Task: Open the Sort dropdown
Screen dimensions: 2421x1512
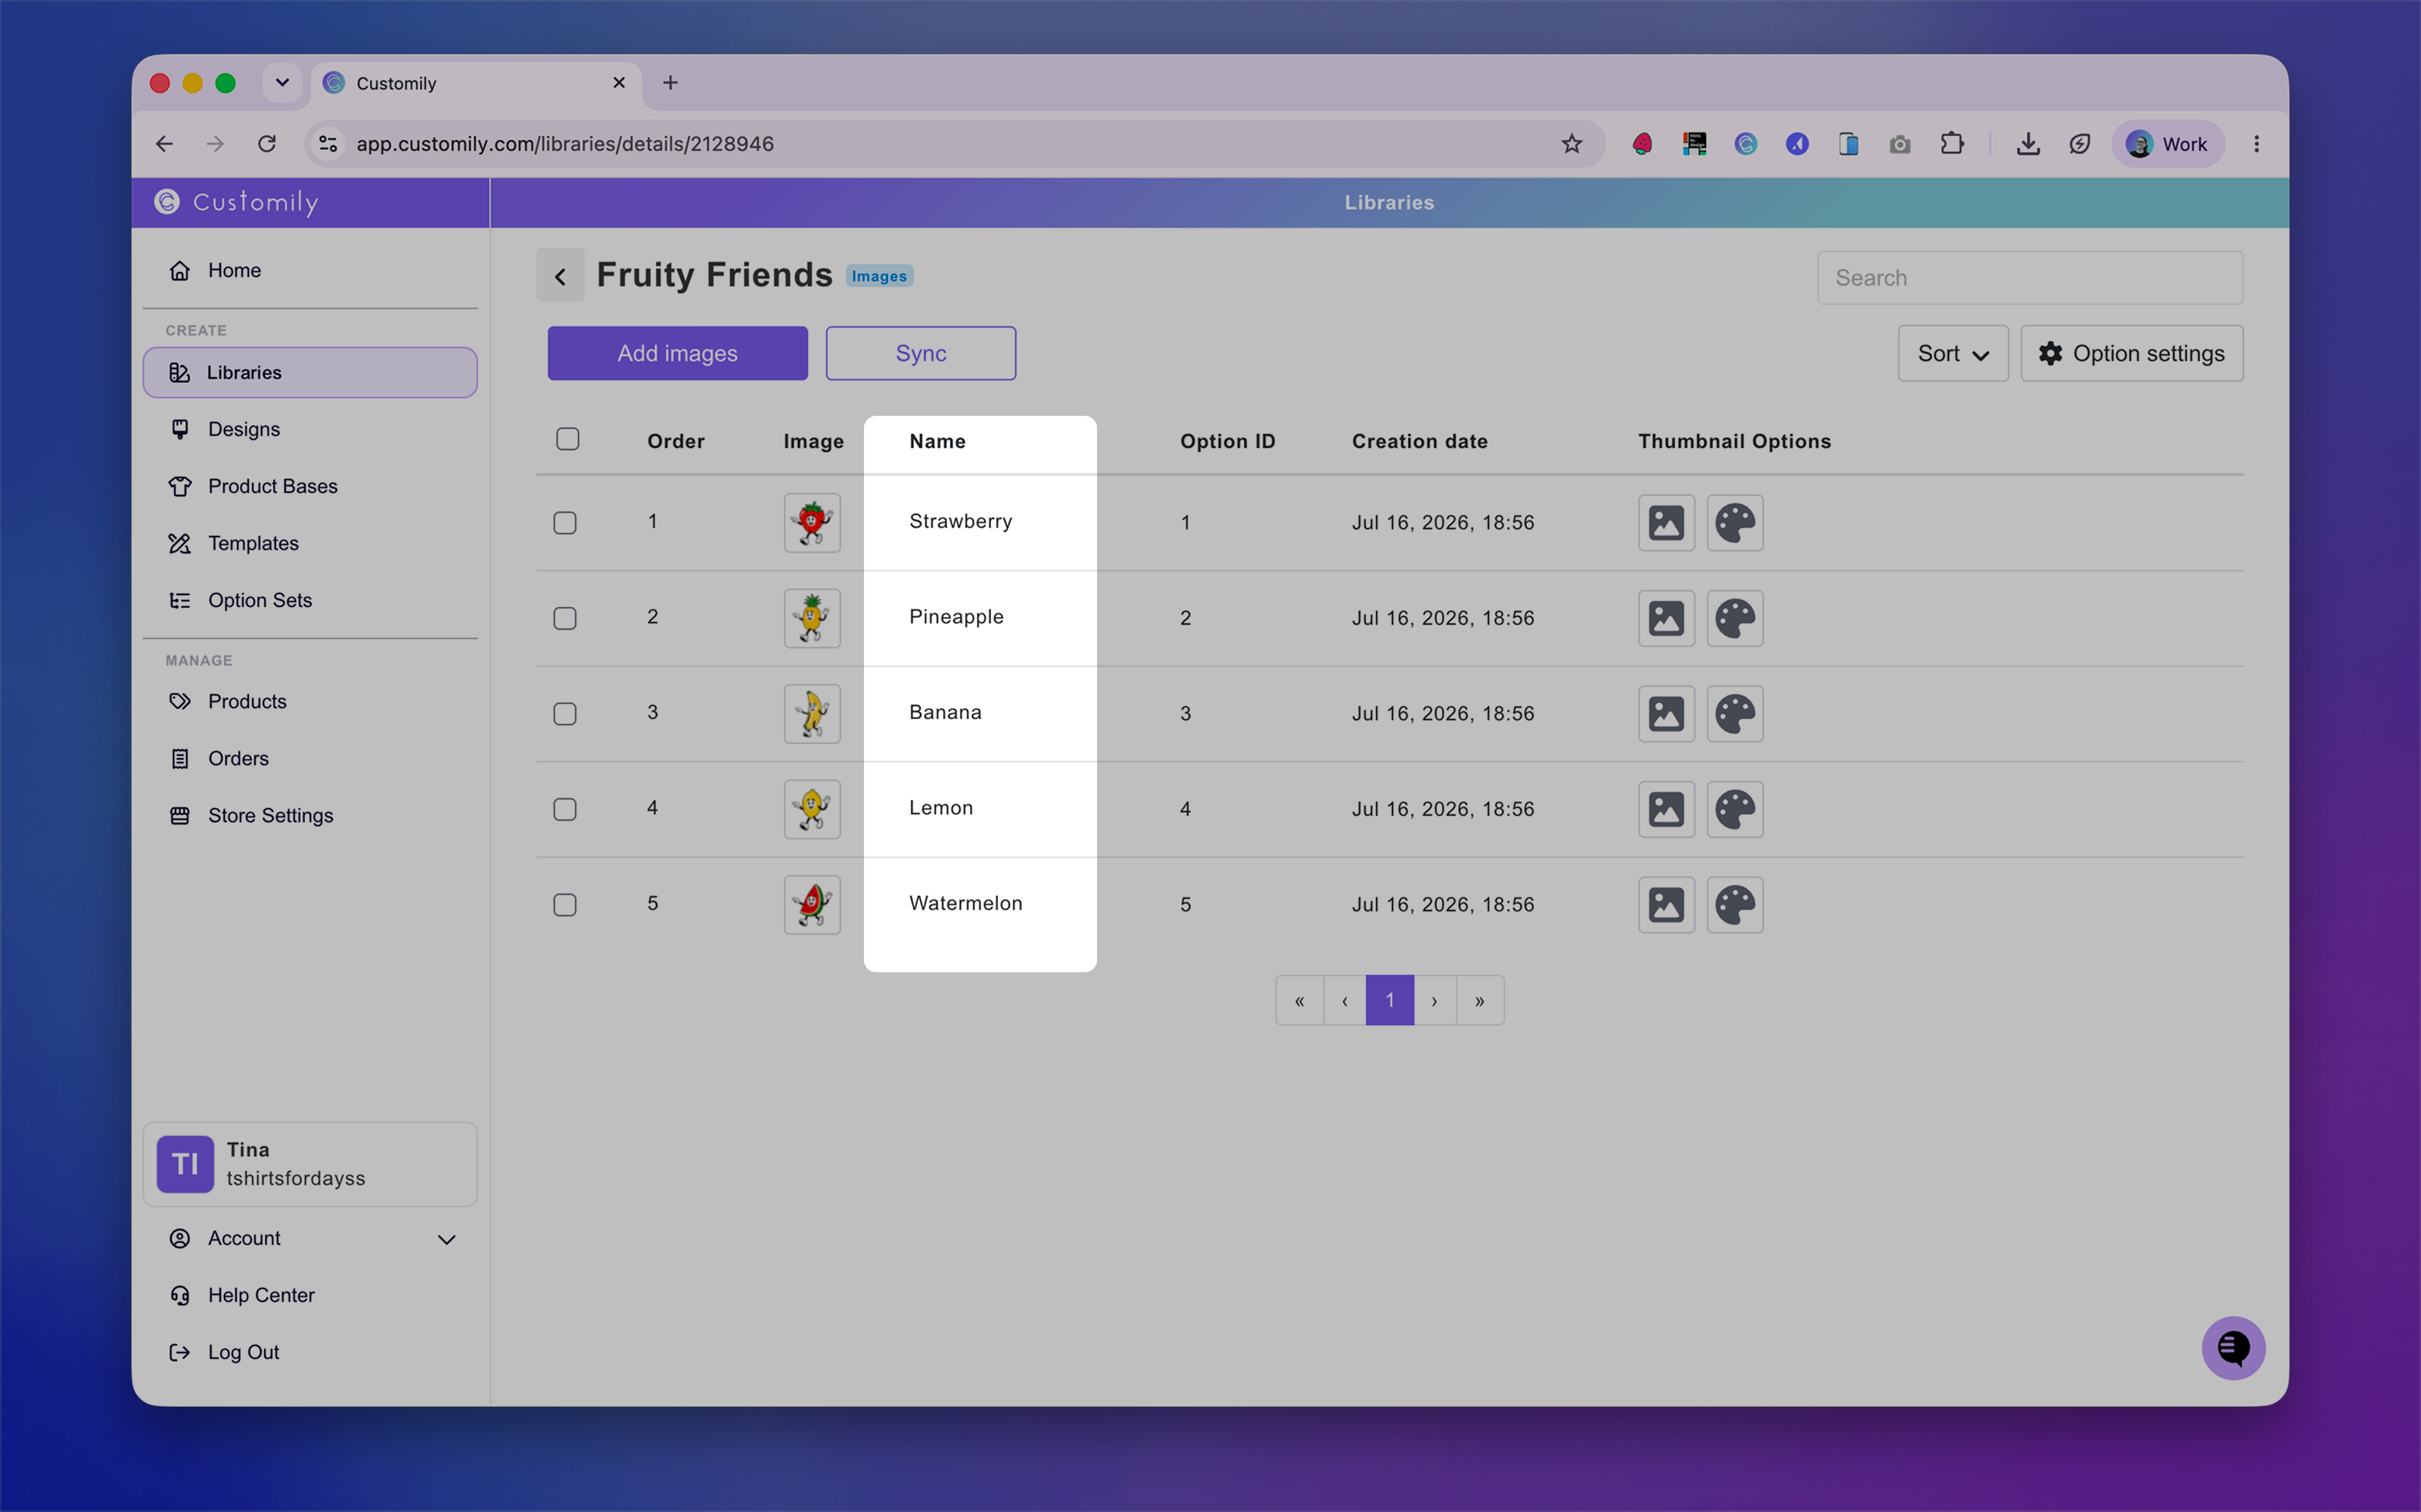Action: (1953, 353)
